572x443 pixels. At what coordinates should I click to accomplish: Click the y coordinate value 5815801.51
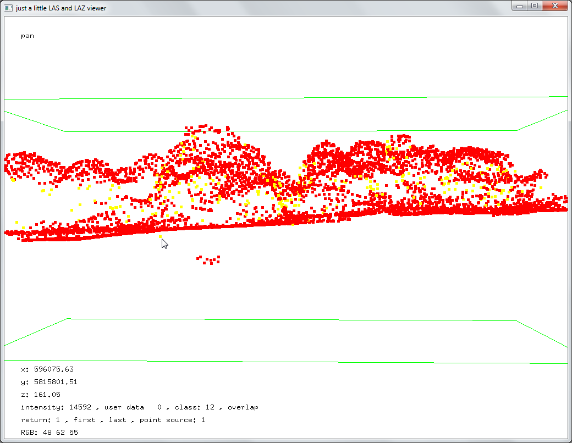click(x=55, y=382)
